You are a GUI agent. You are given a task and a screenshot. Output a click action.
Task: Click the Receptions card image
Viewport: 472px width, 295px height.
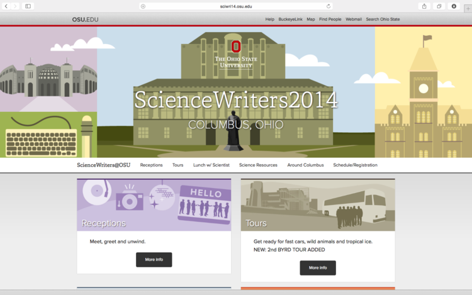tap(154, 205)
